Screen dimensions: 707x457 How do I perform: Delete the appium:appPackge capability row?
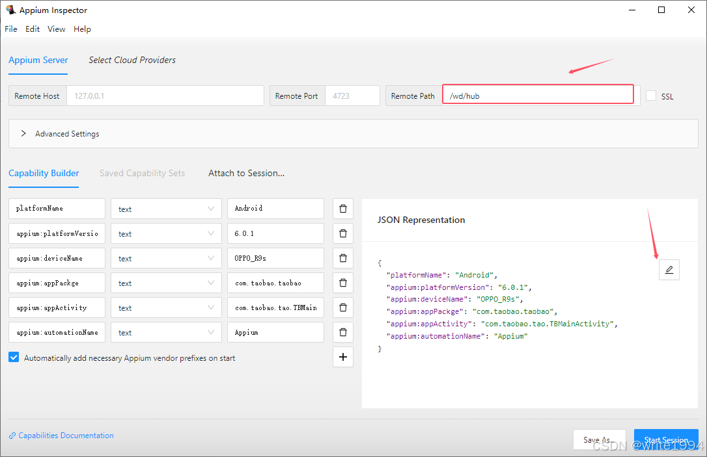(x=342, y=283)
